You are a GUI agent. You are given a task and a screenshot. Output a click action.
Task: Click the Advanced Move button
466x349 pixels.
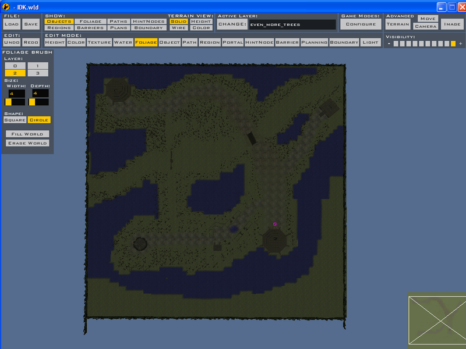428,19
